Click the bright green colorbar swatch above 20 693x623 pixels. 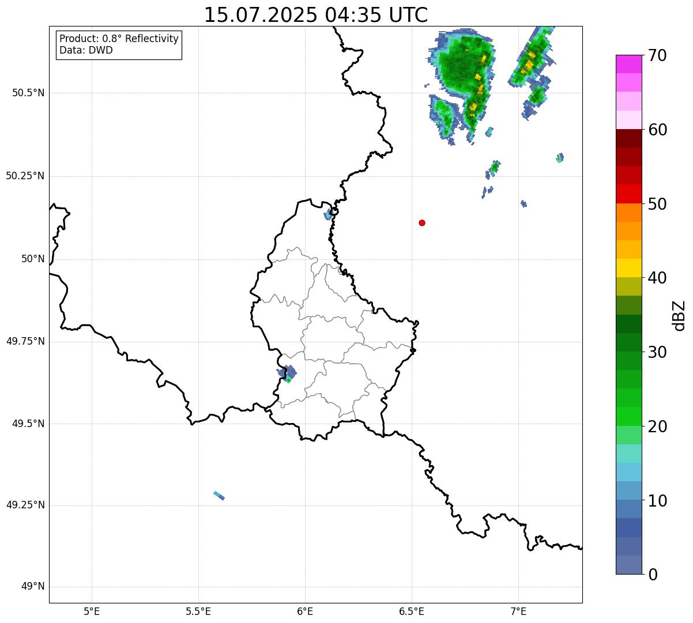pyautogui.click(x=628, y=417)
